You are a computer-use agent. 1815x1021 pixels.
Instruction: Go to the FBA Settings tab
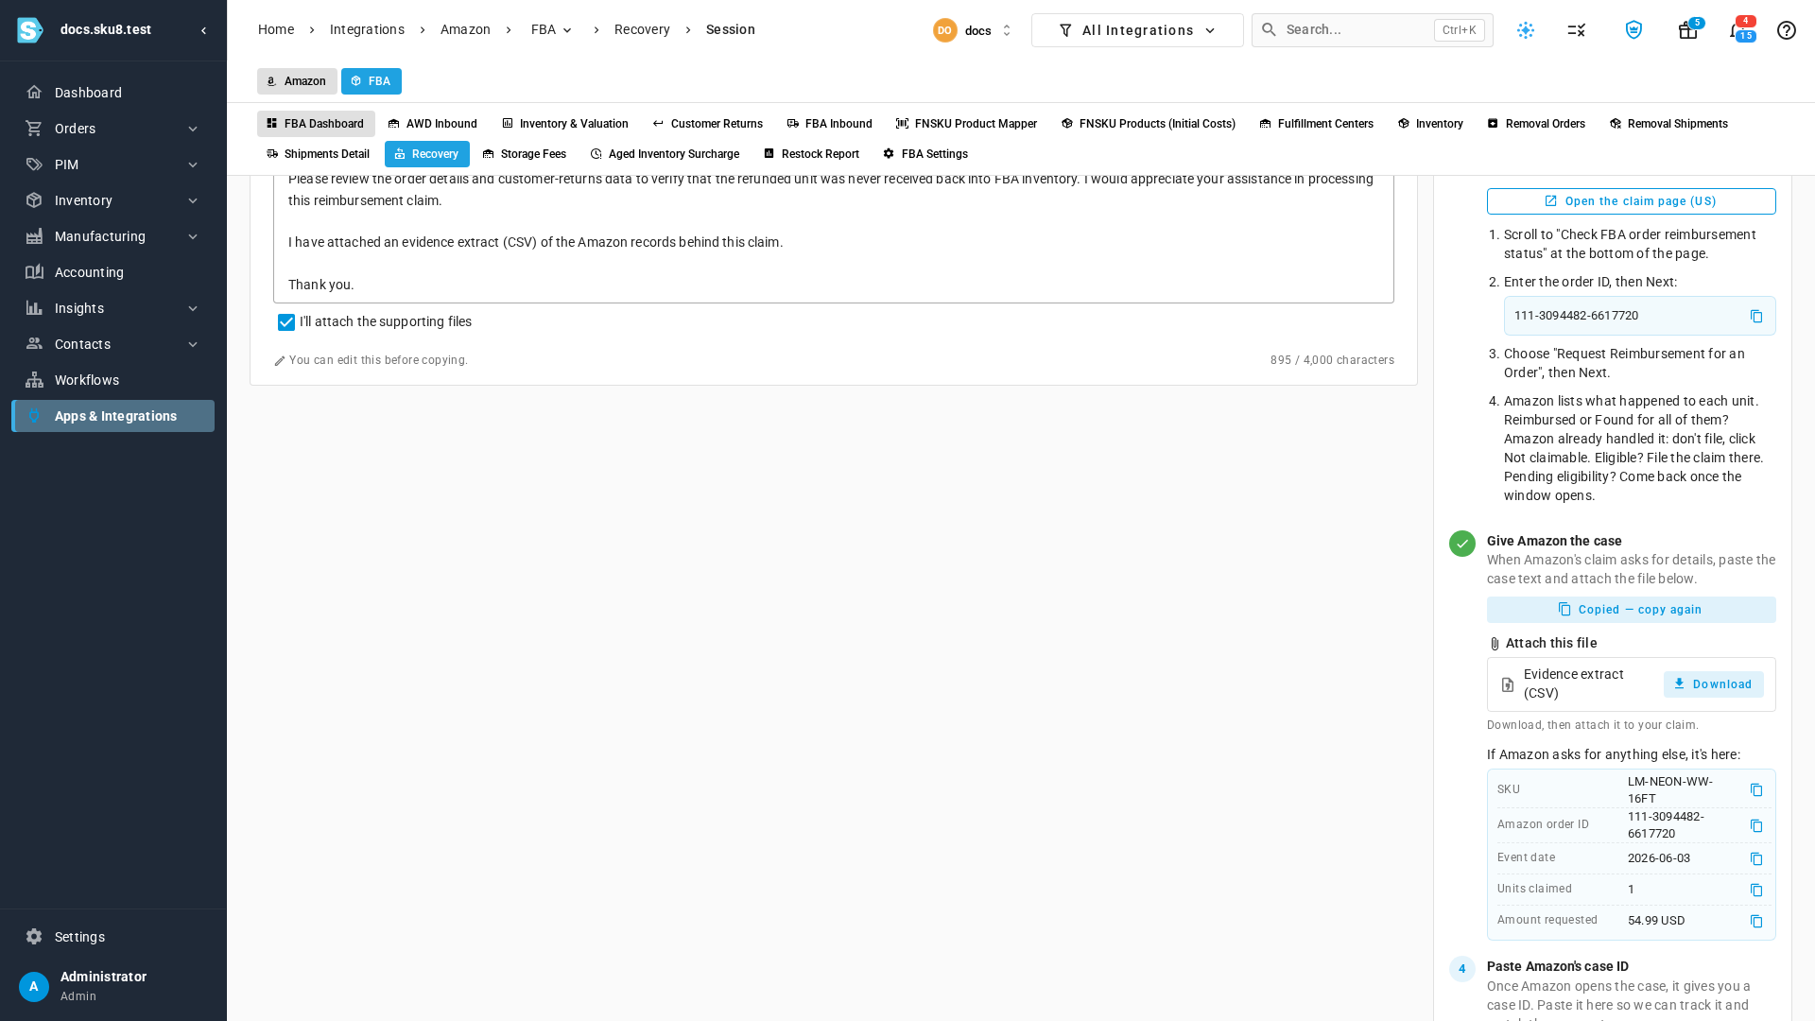[x=925, y=154]
